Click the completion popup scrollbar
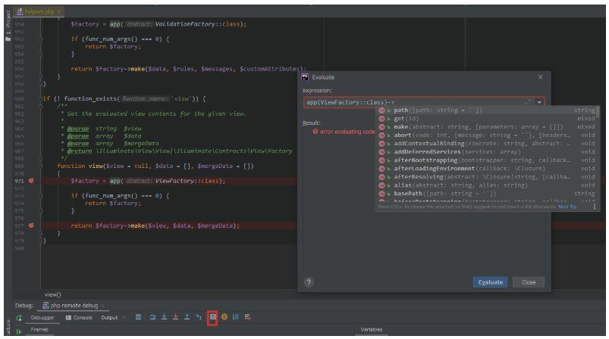The height and width of the screenshot is (339, 609). 598,112
